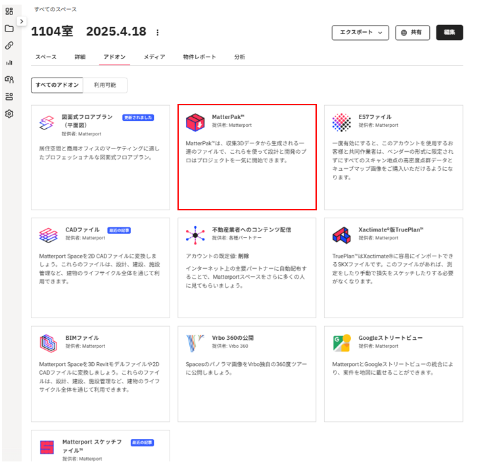The height and width of the screenshot is (468, 491).
Task: Click the 図面式フロアプラン layered icon
Action: (x=47, y=123)
